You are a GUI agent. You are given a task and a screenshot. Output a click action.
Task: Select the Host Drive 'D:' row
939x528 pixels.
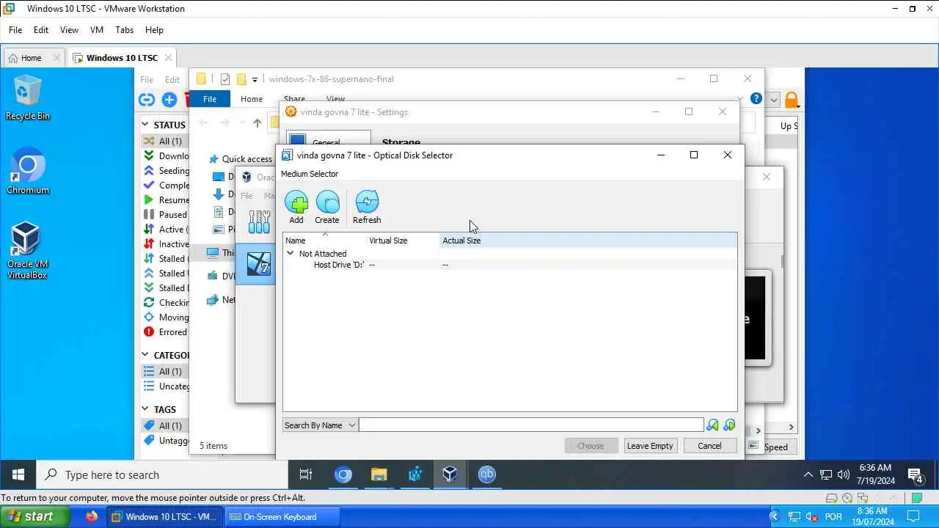click(x=510, y=265)
